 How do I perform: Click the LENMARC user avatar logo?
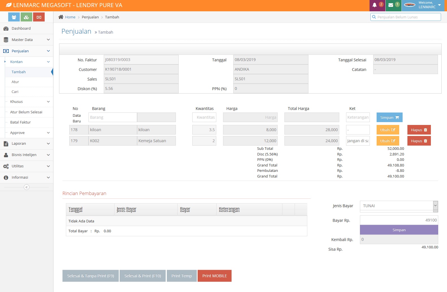(410, 5)
